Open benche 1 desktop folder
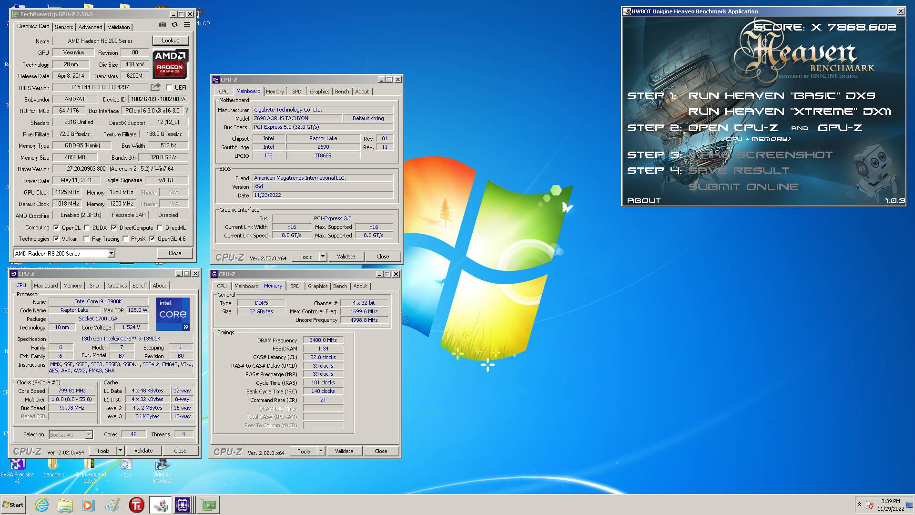 pos(53,468)
